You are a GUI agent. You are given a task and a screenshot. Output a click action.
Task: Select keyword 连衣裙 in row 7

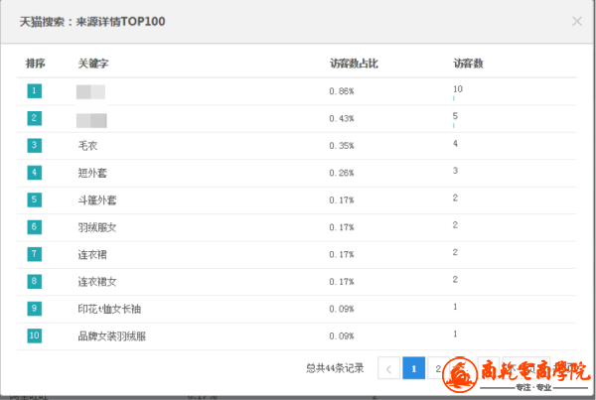92,254
